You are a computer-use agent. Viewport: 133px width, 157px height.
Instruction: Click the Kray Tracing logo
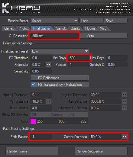click(21, 8)
